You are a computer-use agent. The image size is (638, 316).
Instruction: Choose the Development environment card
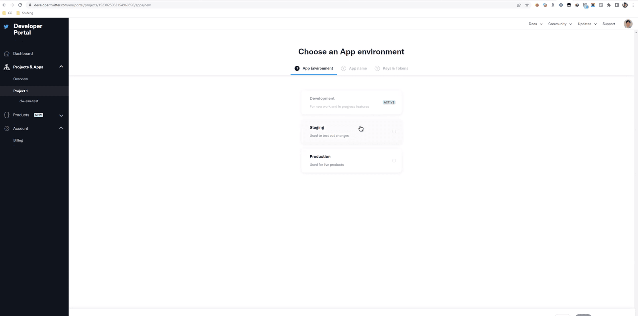pos(351,103)
